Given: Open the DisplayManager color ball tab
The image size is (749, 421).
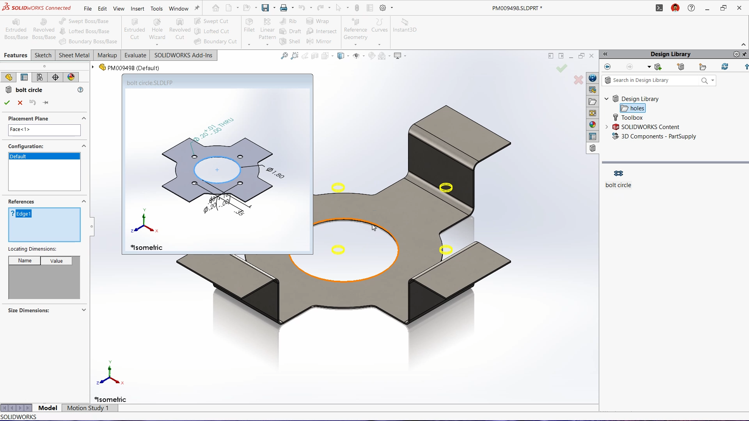Looking at the screenshot, I should coord(71,77).
